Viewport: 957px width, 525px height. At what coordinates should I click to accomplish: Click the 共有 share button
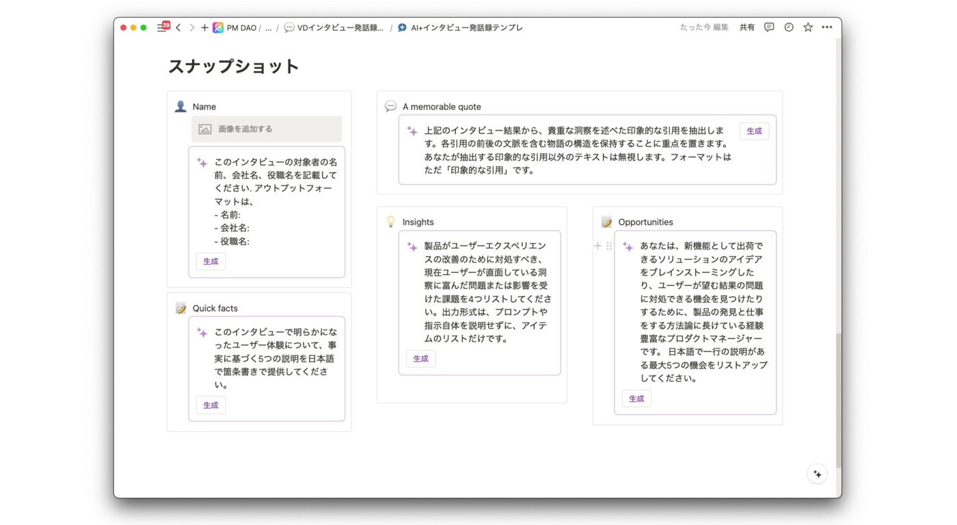pyautogui.click(x=747, y=27)
